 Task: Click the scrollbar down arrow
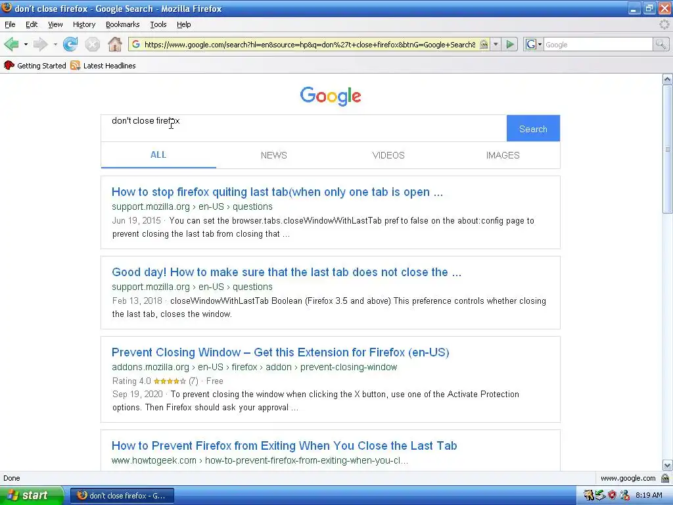coord(667,465)
